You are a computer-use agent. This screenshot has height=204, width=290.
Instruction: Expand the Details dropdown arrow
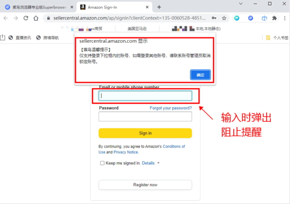pyautogui.click(x=158, y=163)
